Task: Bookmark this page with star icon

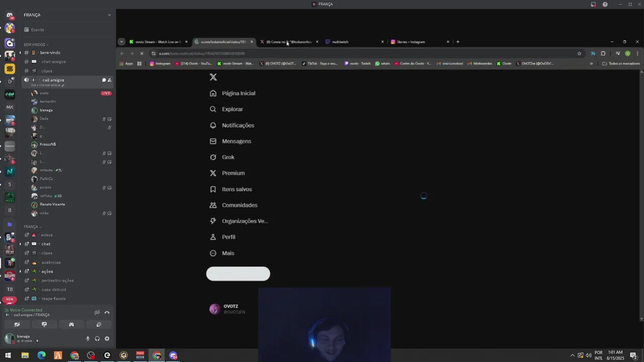Action: [579, 53]
